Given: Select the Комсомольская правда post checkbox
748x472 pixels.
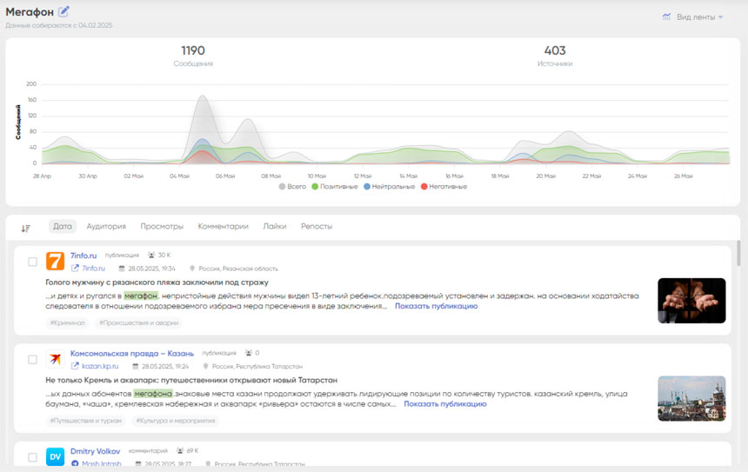Looking at the screenshot, I should coord(32,360).
